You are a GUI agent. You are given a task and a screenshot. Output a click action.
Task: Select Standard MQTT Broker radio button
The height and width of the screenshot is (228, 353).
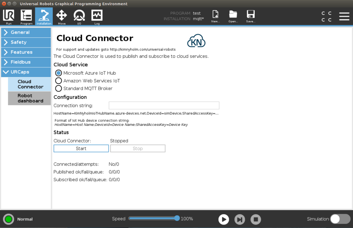click(x=59, y=88)
